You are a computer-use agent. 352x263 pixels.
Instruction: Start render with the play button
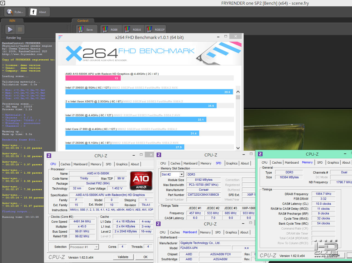tap(10, 30)
